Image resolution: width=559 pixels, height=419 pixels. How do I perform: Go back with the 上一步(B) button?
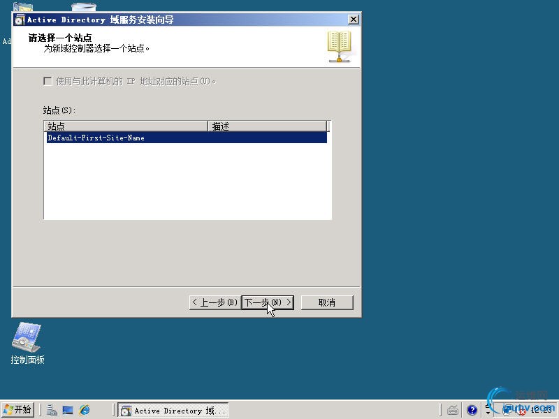tap(215, 302)
